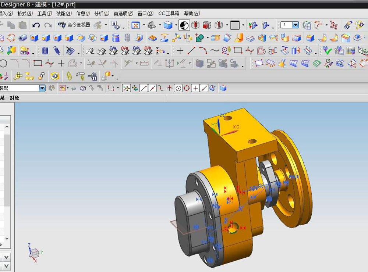Select the Line sketch tool

click(191, 50)
